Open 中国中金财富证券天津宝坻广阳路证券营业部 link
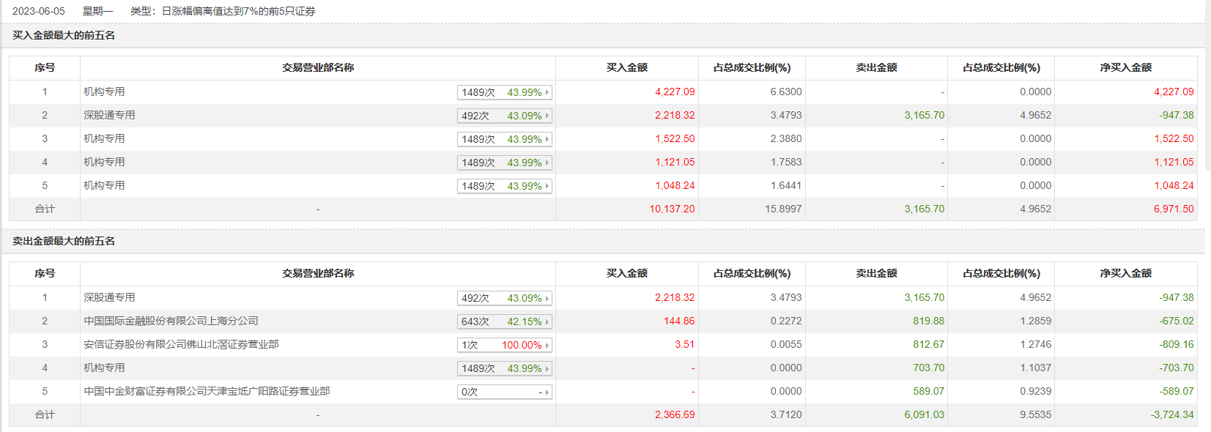 click(207, 391)
